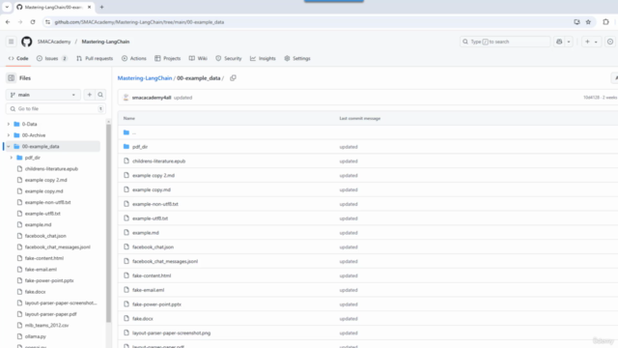Collapse the 00-example_data folder chevron
The height and width of the screenshot is (348, 618).
pos(9,146)
